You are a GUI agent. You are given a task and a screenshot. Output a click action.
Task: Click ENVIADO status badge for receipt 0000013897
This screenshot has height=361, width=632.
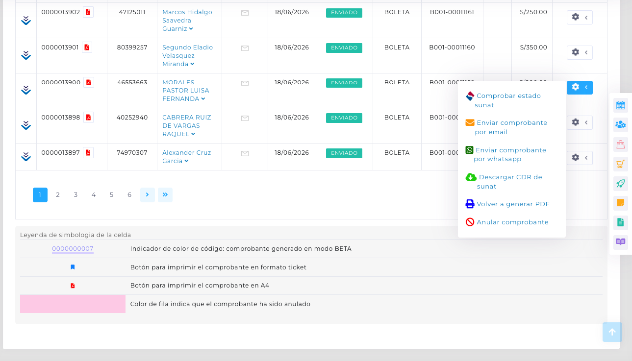coord(344,153)
